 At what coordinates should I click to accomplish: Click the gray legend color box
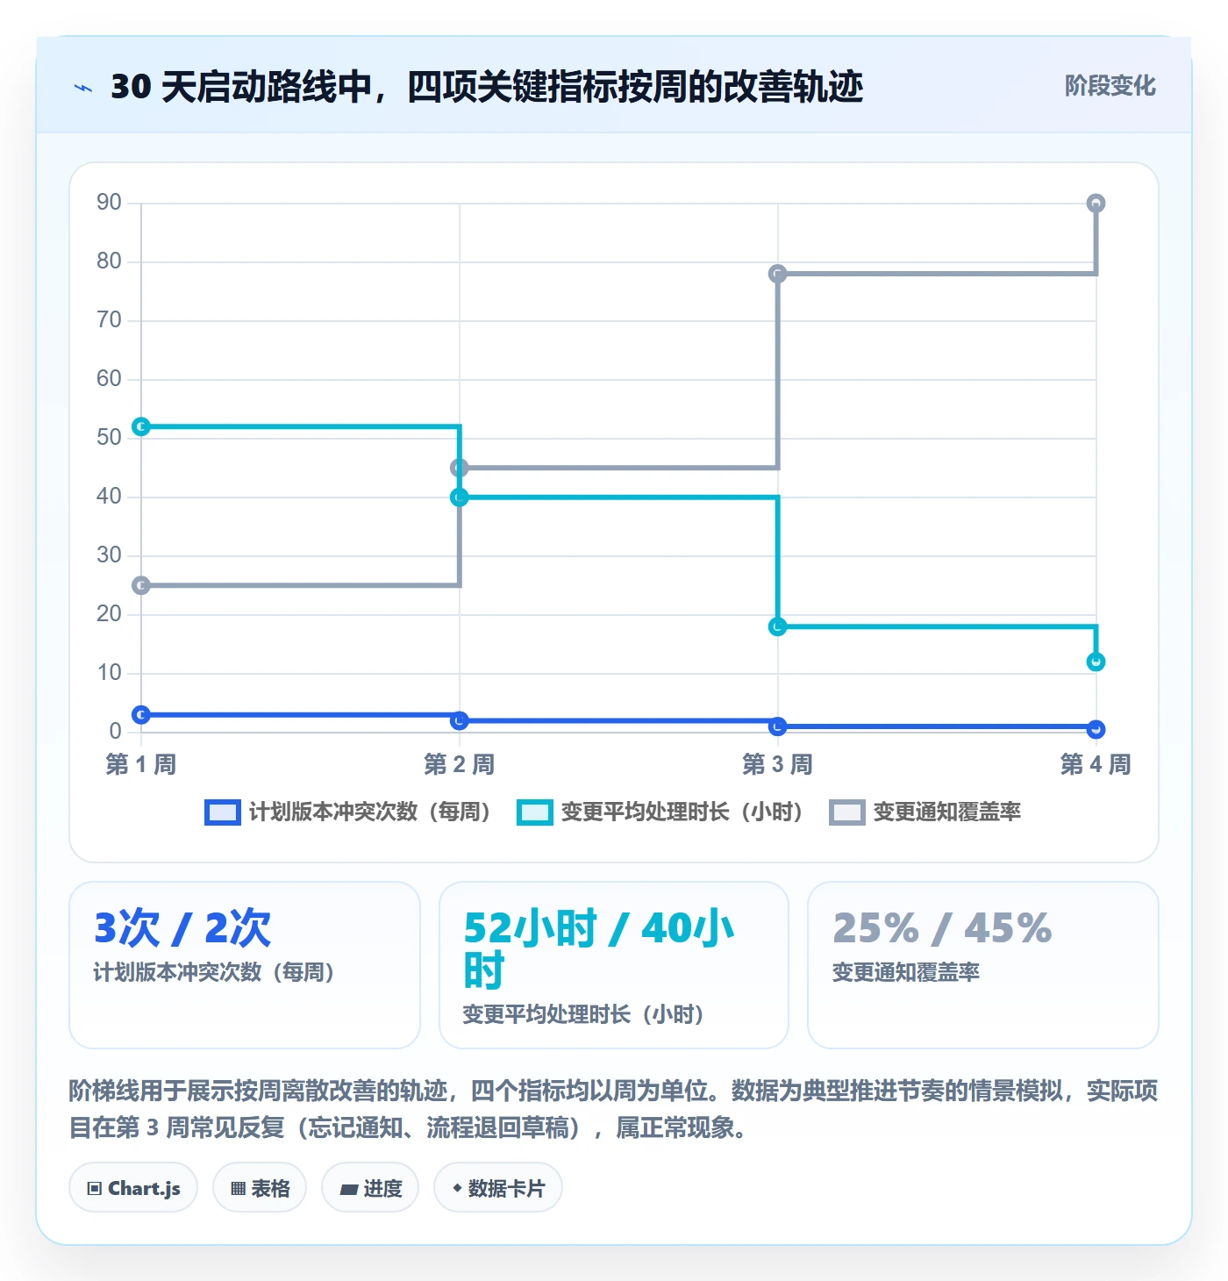[846, 812]
